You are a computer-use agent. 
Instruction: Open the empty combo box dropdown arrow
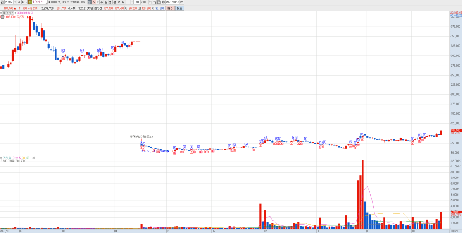[x=132, y=2]
